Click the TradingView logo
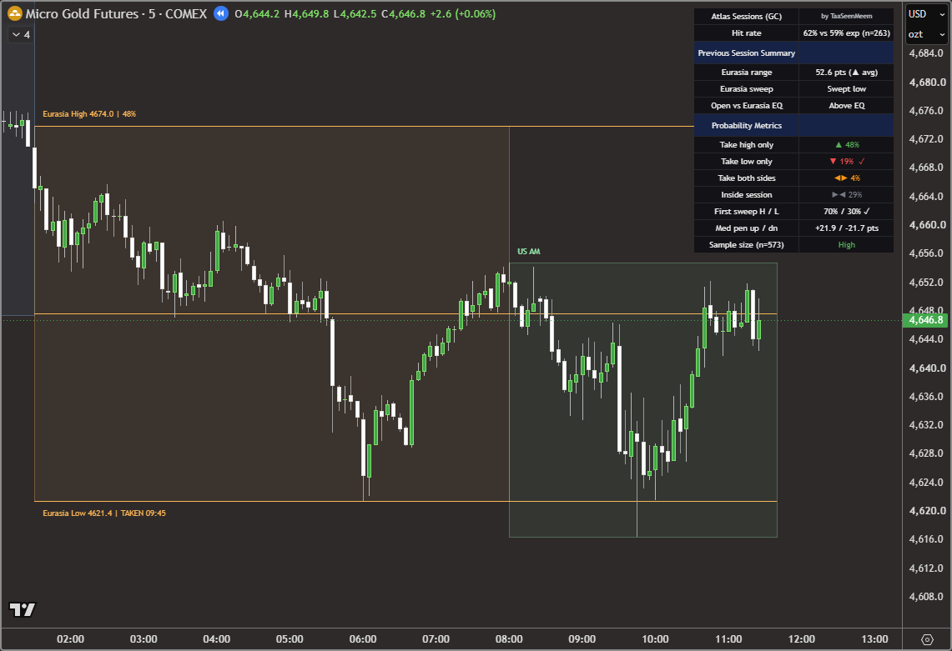 pos(23,610)
